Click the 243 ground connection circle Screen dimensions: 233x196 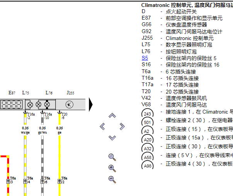tap(147, 114)
